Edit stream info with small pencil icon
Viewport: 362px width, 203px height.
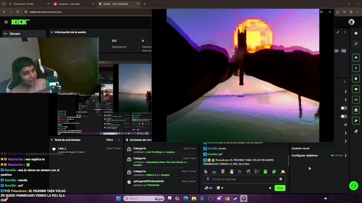pyautogui.click(x=338, y=32)
